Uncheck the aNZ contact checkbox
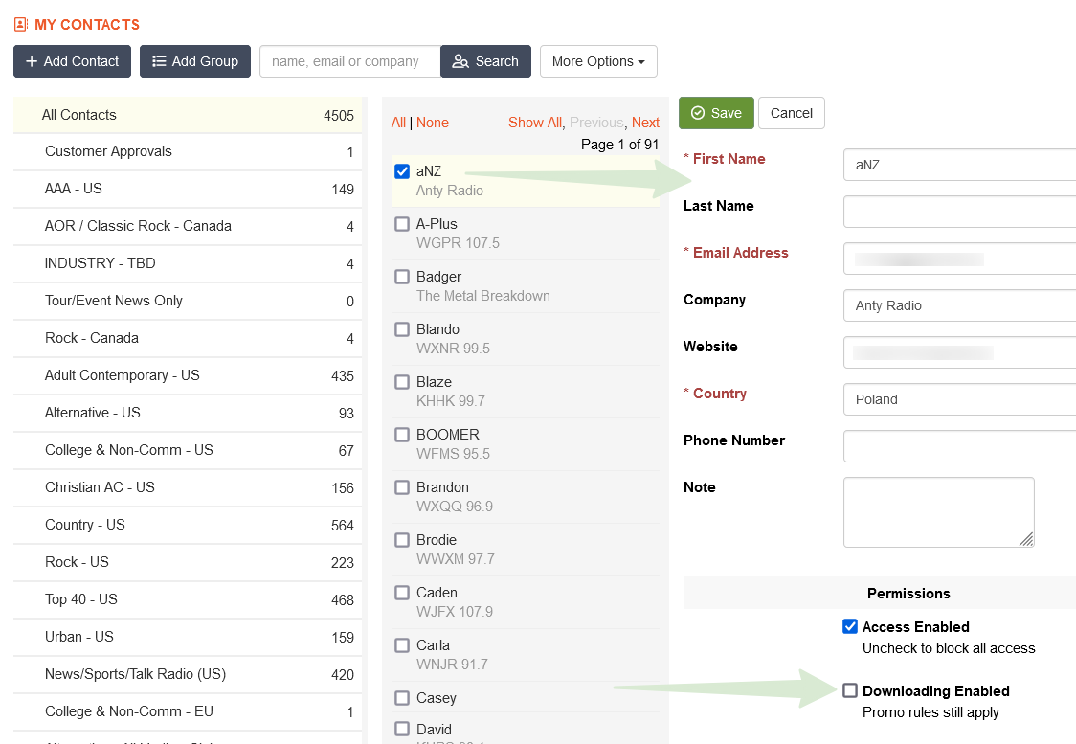1076x744 pixels. click(402, 171)
